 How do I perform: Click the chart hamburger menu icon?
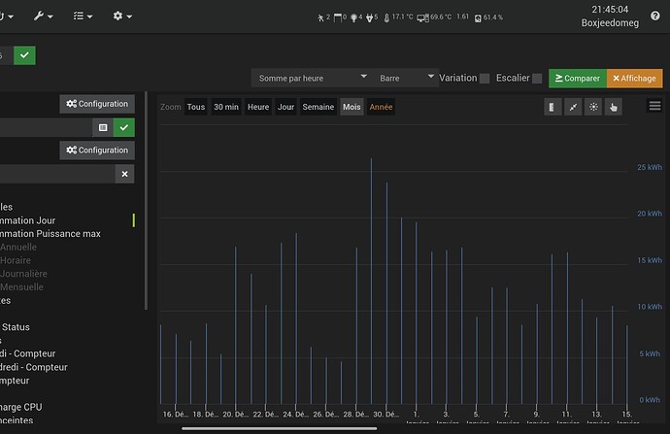[x=655, y=106]
